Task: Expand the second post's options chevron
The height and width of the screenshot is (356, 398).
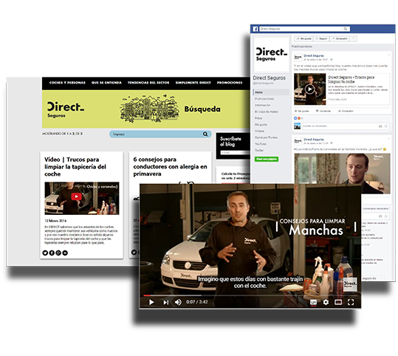Action: coord(388,139)
